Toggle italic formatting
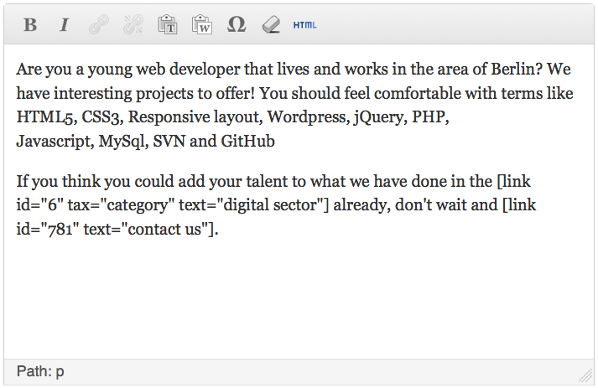 pyautogui.click(x=65, y=25)
